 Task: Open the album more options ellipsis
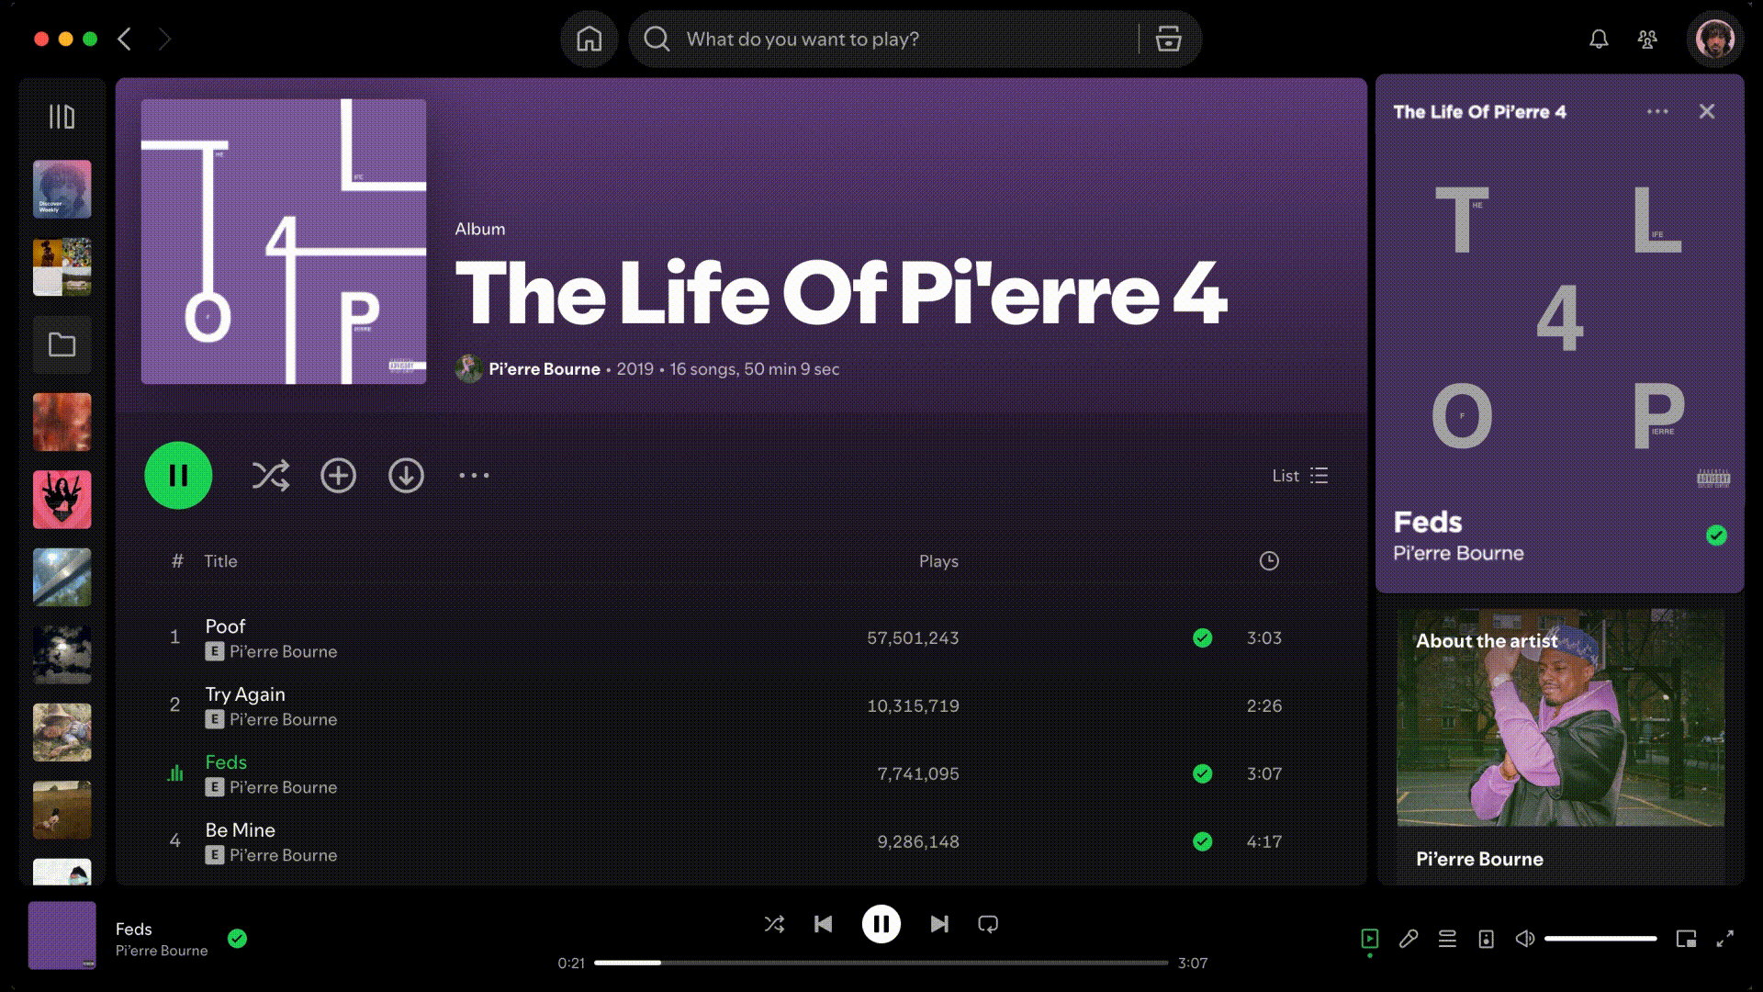[x=474, y=475]
